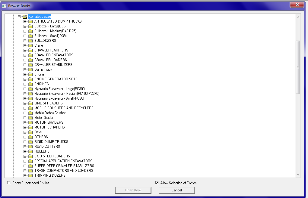
Task: Select the SPECIAL APPLICATION EXCAVATORS entry
Action: point(63,161)
